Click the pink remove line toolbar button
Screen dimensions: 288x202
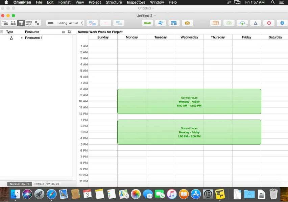tap(105, 23)
